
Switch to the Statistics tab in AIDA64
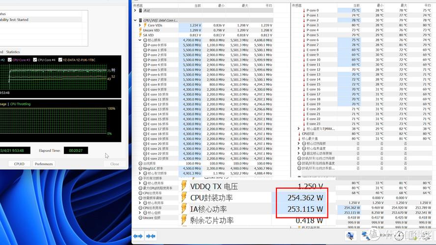(13, 52)
